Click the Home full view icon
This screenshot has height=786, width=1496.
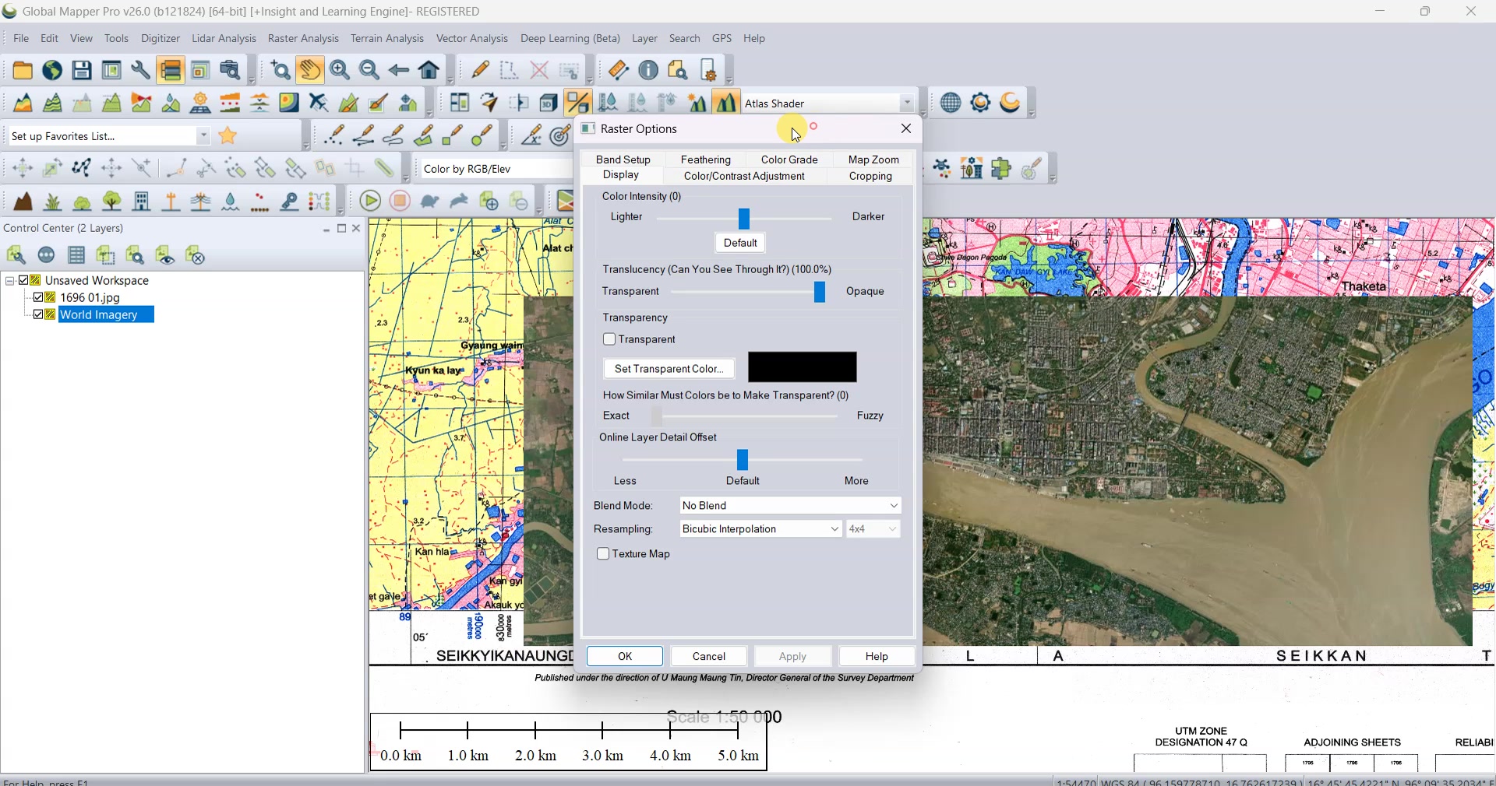(429, 70)
